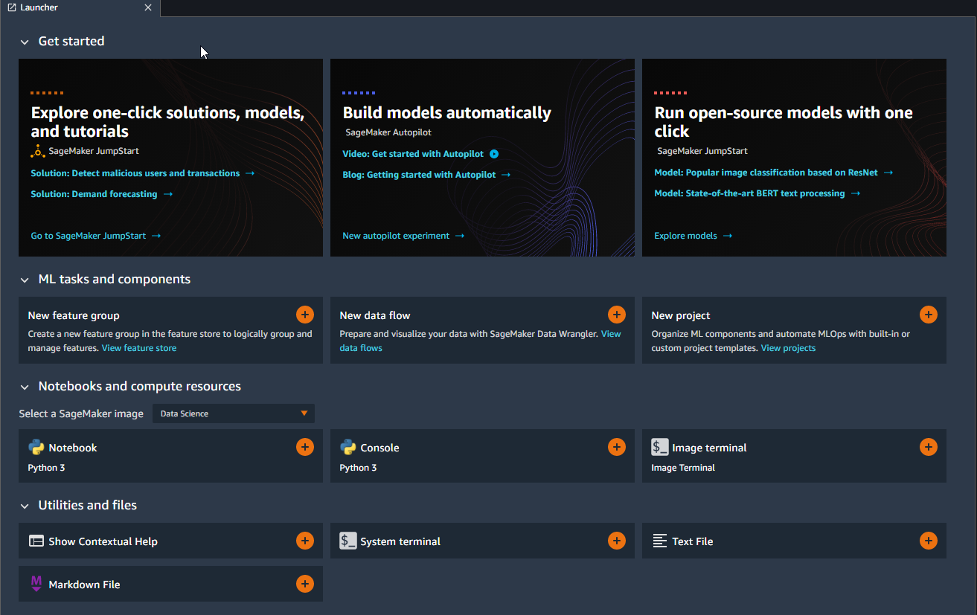Click the plus icon on the Console card

coord(617,446)
